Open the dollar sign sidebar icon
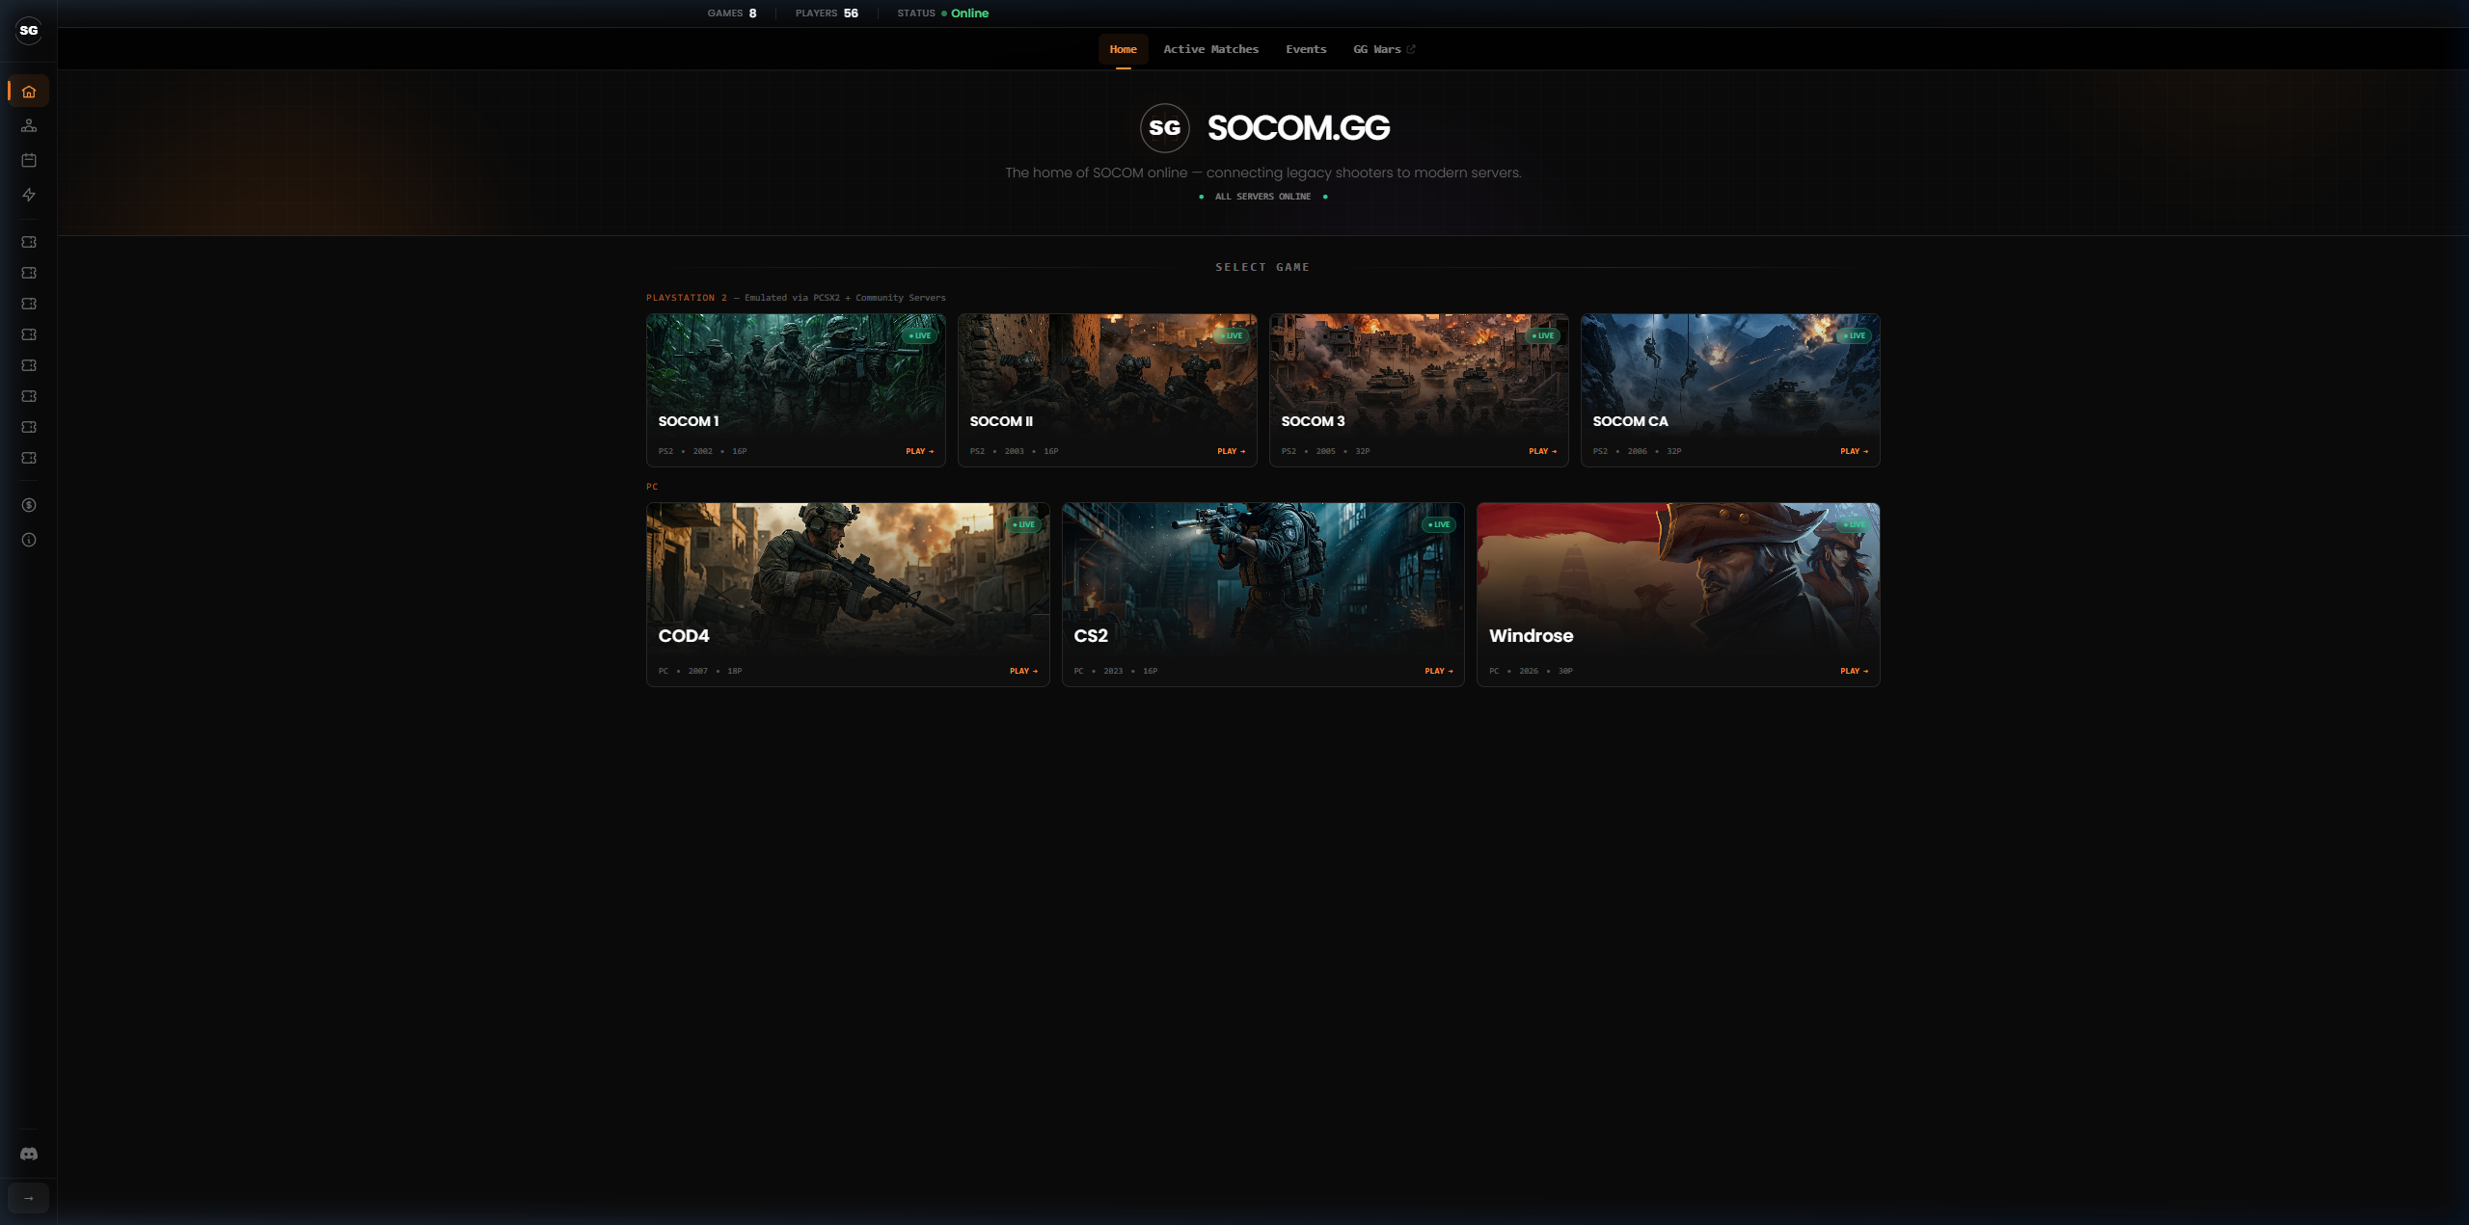The image size is (2469, 1225). 29,505
